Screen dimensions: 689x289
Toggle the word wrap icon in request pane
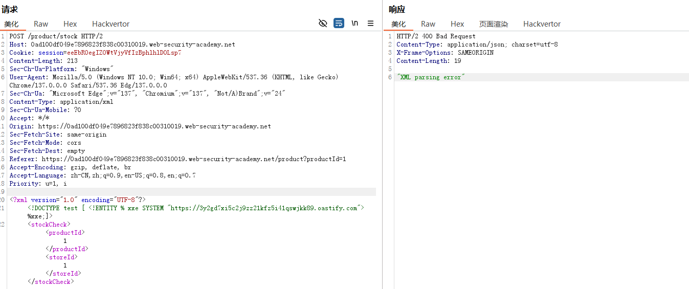click(339, 24)
